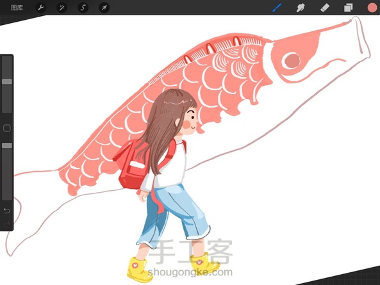Click the koi fish's eye on canvas

click(x=292, y=61)
